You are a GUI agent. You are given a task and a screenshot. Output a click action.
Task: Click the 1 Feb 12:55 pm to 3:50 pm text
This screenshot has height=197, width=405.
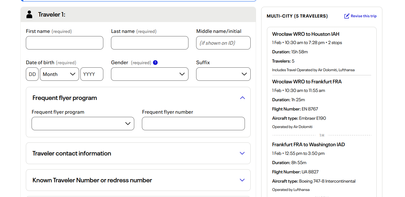coord(298,153)
